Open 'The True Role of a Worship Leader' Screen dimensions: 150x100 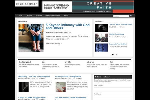coord(121,24)
